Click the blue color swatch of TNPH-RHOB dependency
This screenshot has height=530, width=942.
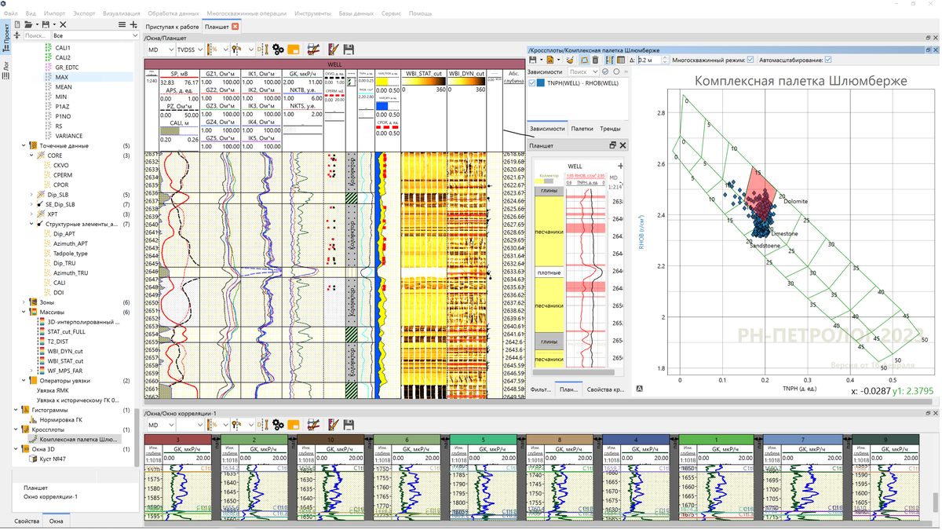[541, 83]
